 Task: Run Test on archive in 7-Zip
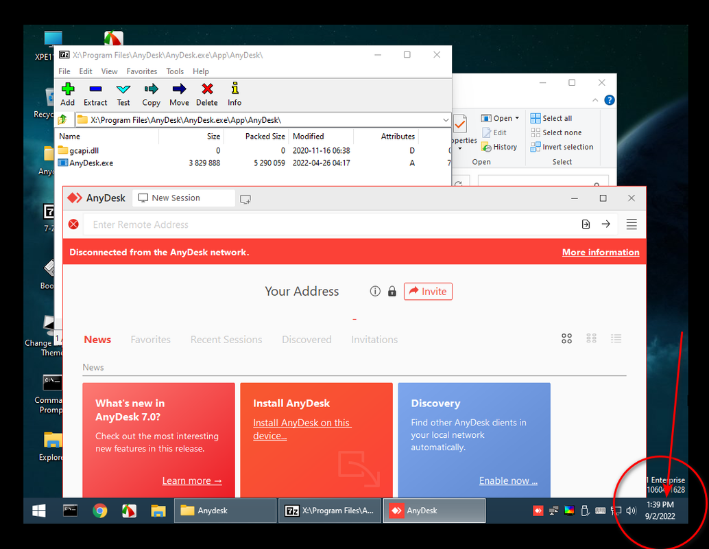point(123,95)
